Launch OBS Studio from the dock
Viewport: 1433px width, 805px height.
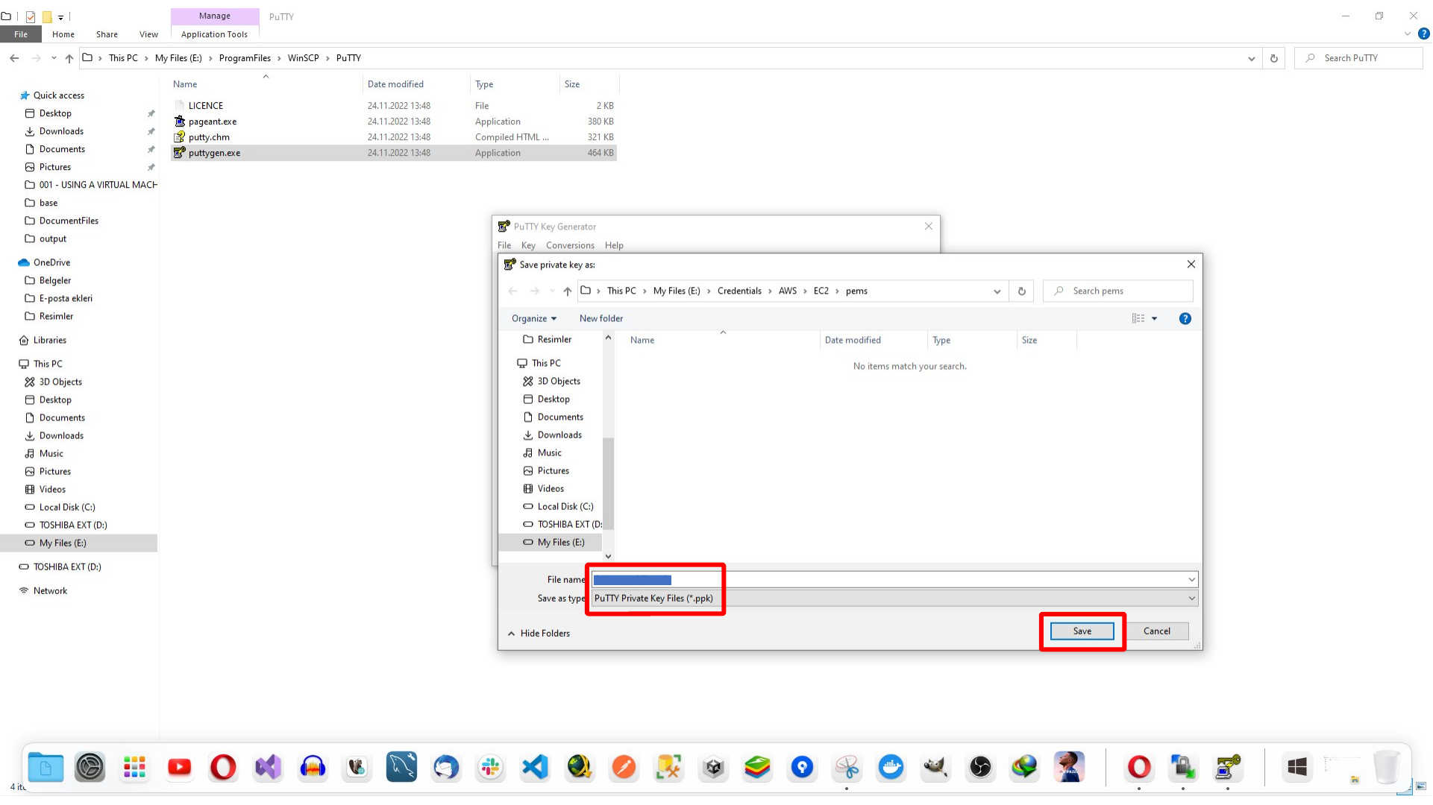980,767
